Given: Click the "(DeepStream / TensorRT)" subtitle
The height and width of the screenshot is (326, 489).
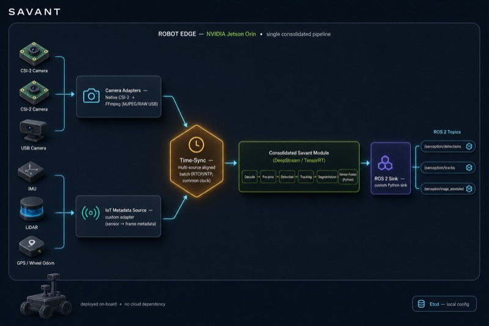Looking at the screenshot, I should (299, 160).
